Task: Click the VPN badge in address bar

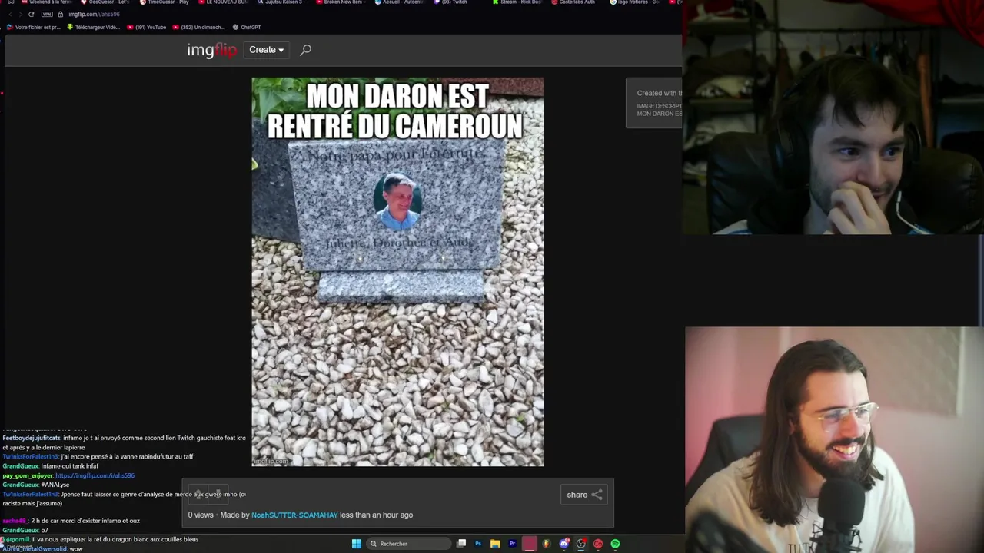Action: [x=48, y=14]
